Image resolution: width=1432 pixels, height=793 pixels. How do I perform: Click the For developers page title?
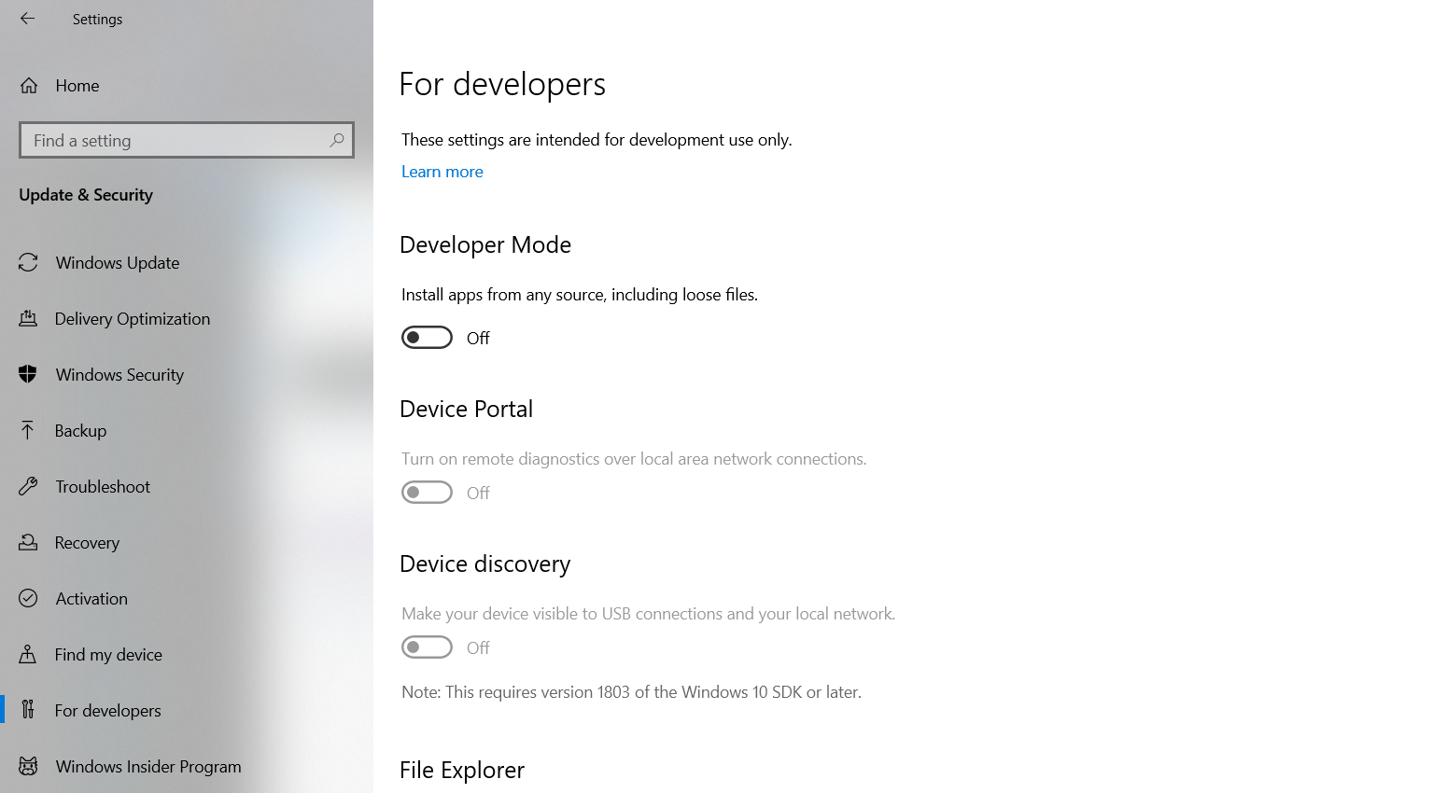coord(502,84)
